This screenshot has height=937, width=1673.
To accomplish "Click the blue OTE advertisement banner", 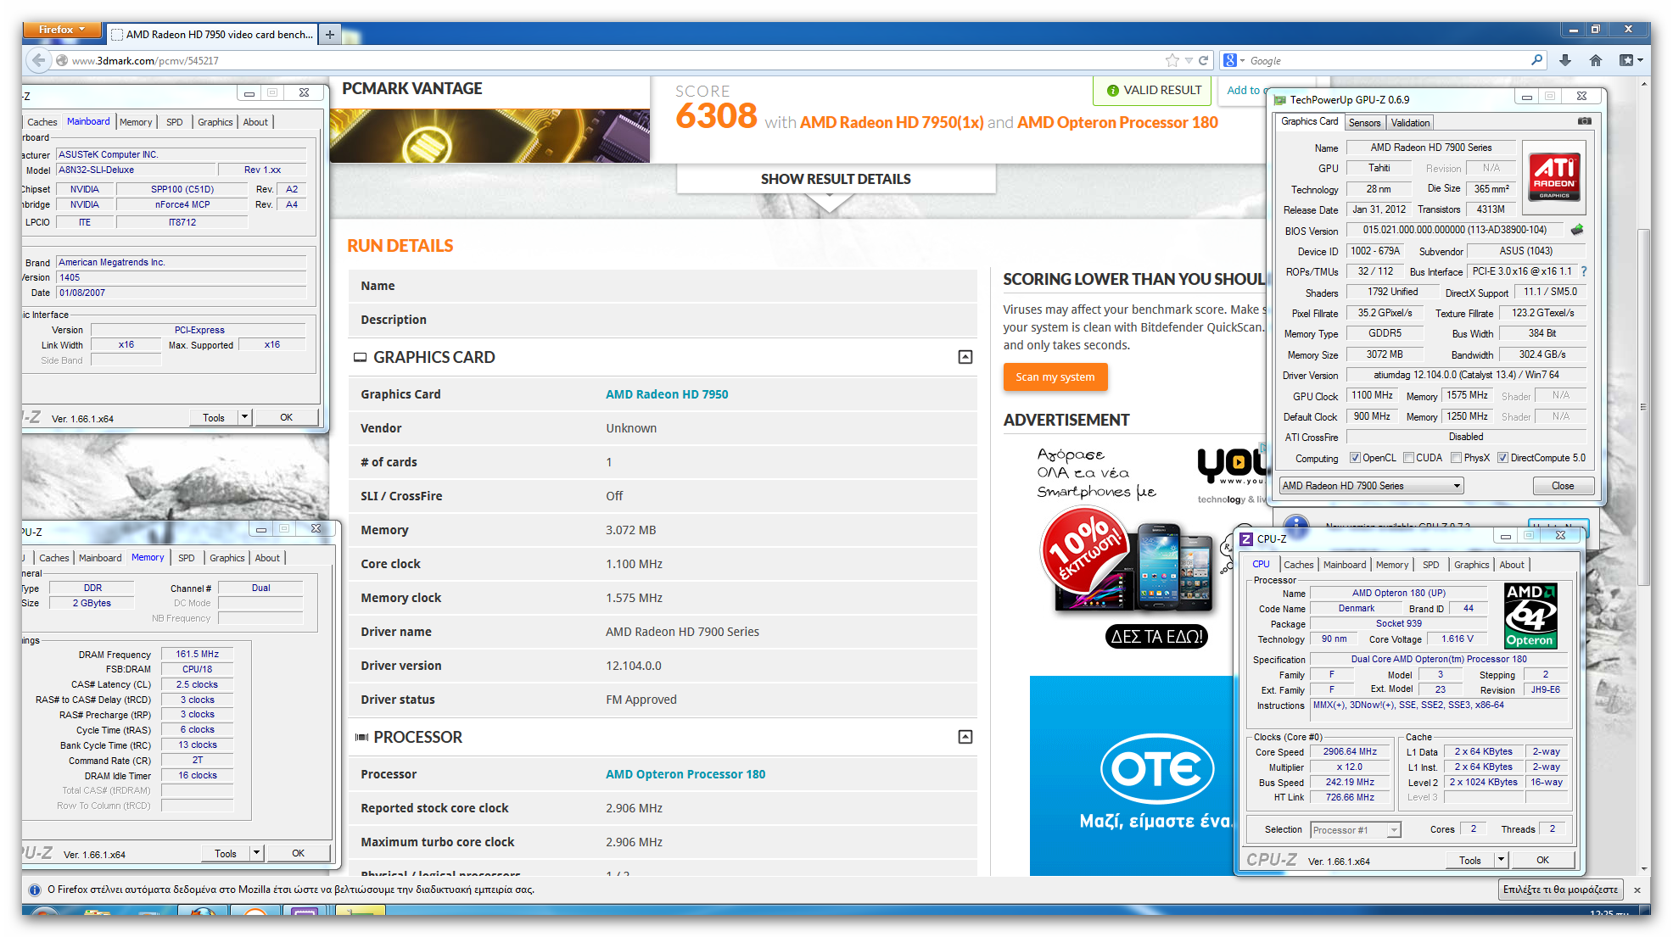I will tap(1132, 775).
